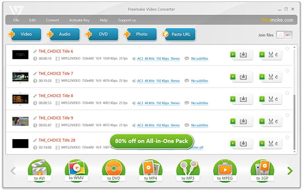Choose the to MP3 output format
303x191 pixels.
click(x=188, y=170)
